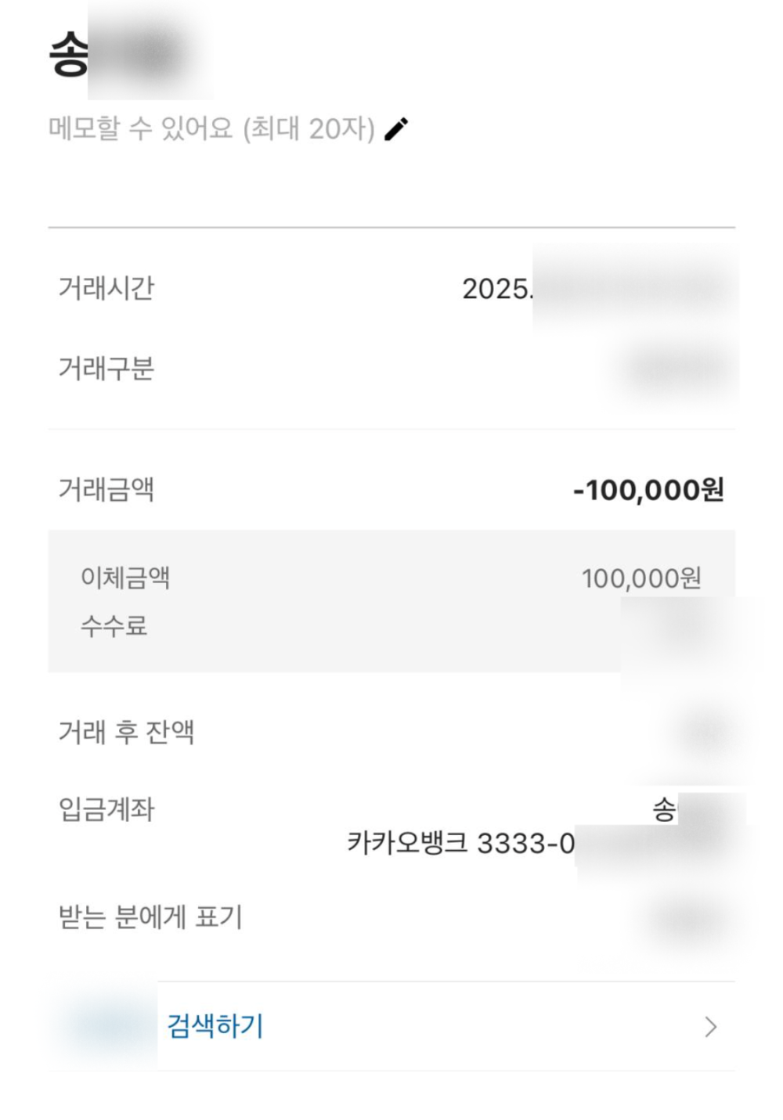Click the 받는 분에게 표기 label

150,917
